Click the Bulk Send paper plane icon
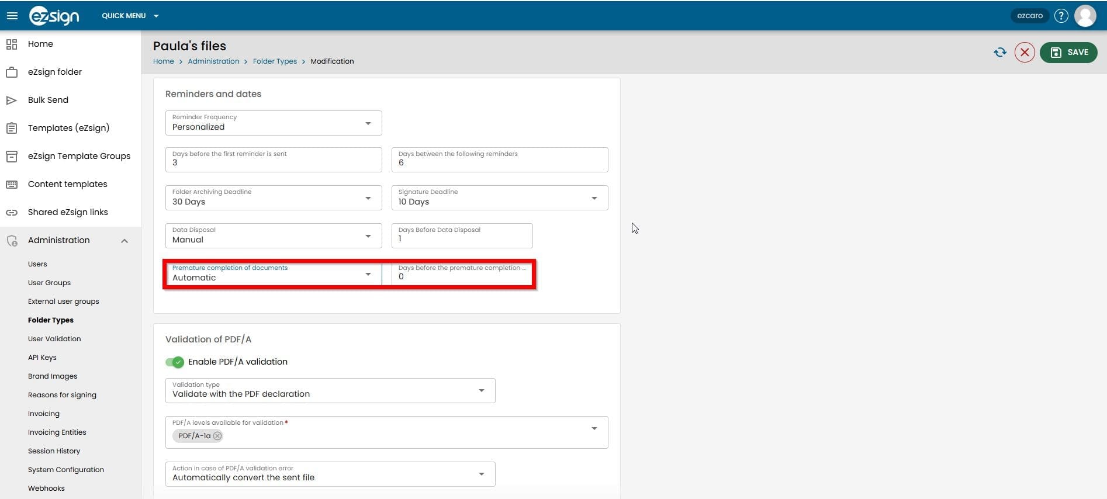1107x499 pixels. coord(12,100)
